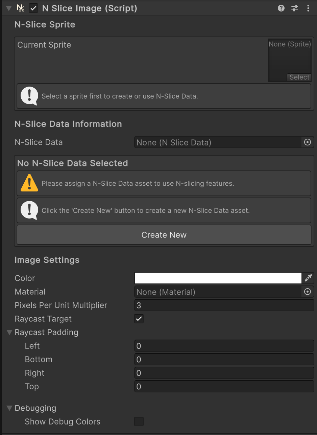
Task: Click the Top padding value field
Action: 224,386
